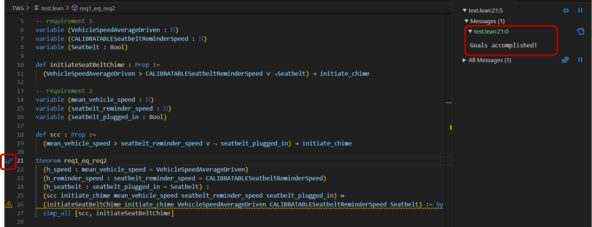Click the req1_eq_req2 cube symbol icon

(x=74, y=8)
